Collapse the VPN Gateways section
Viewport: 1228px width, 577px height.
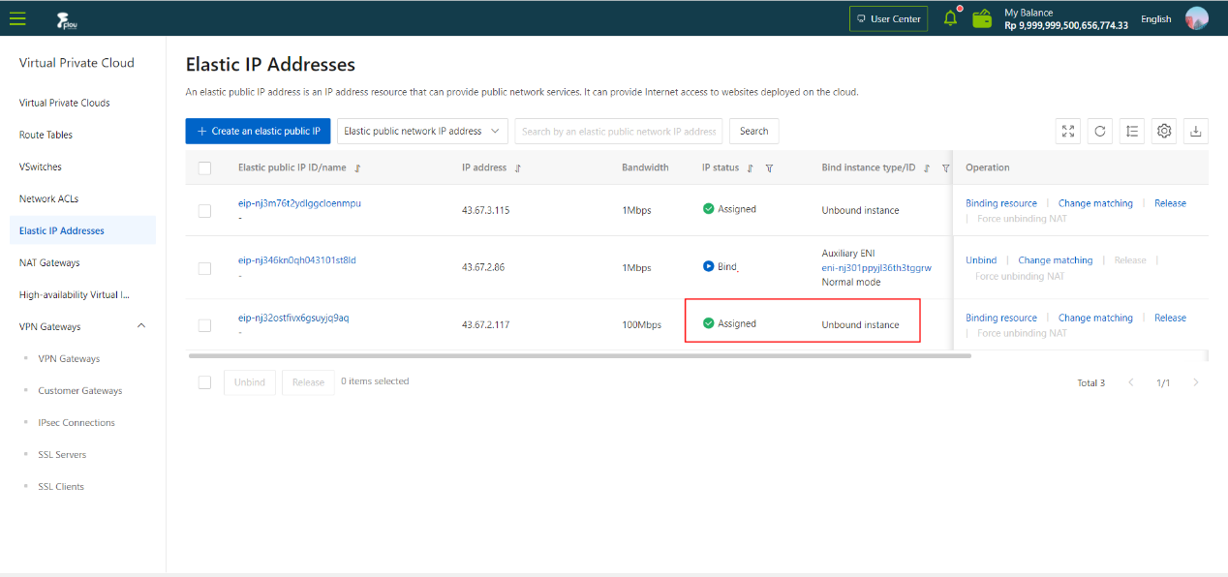[x=141, y=326]
